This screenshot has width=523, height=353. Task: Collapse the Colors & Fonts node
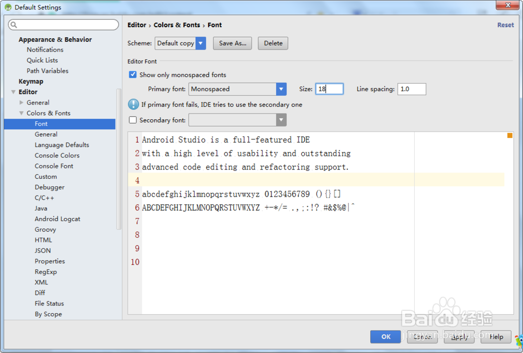click(21, 113)
